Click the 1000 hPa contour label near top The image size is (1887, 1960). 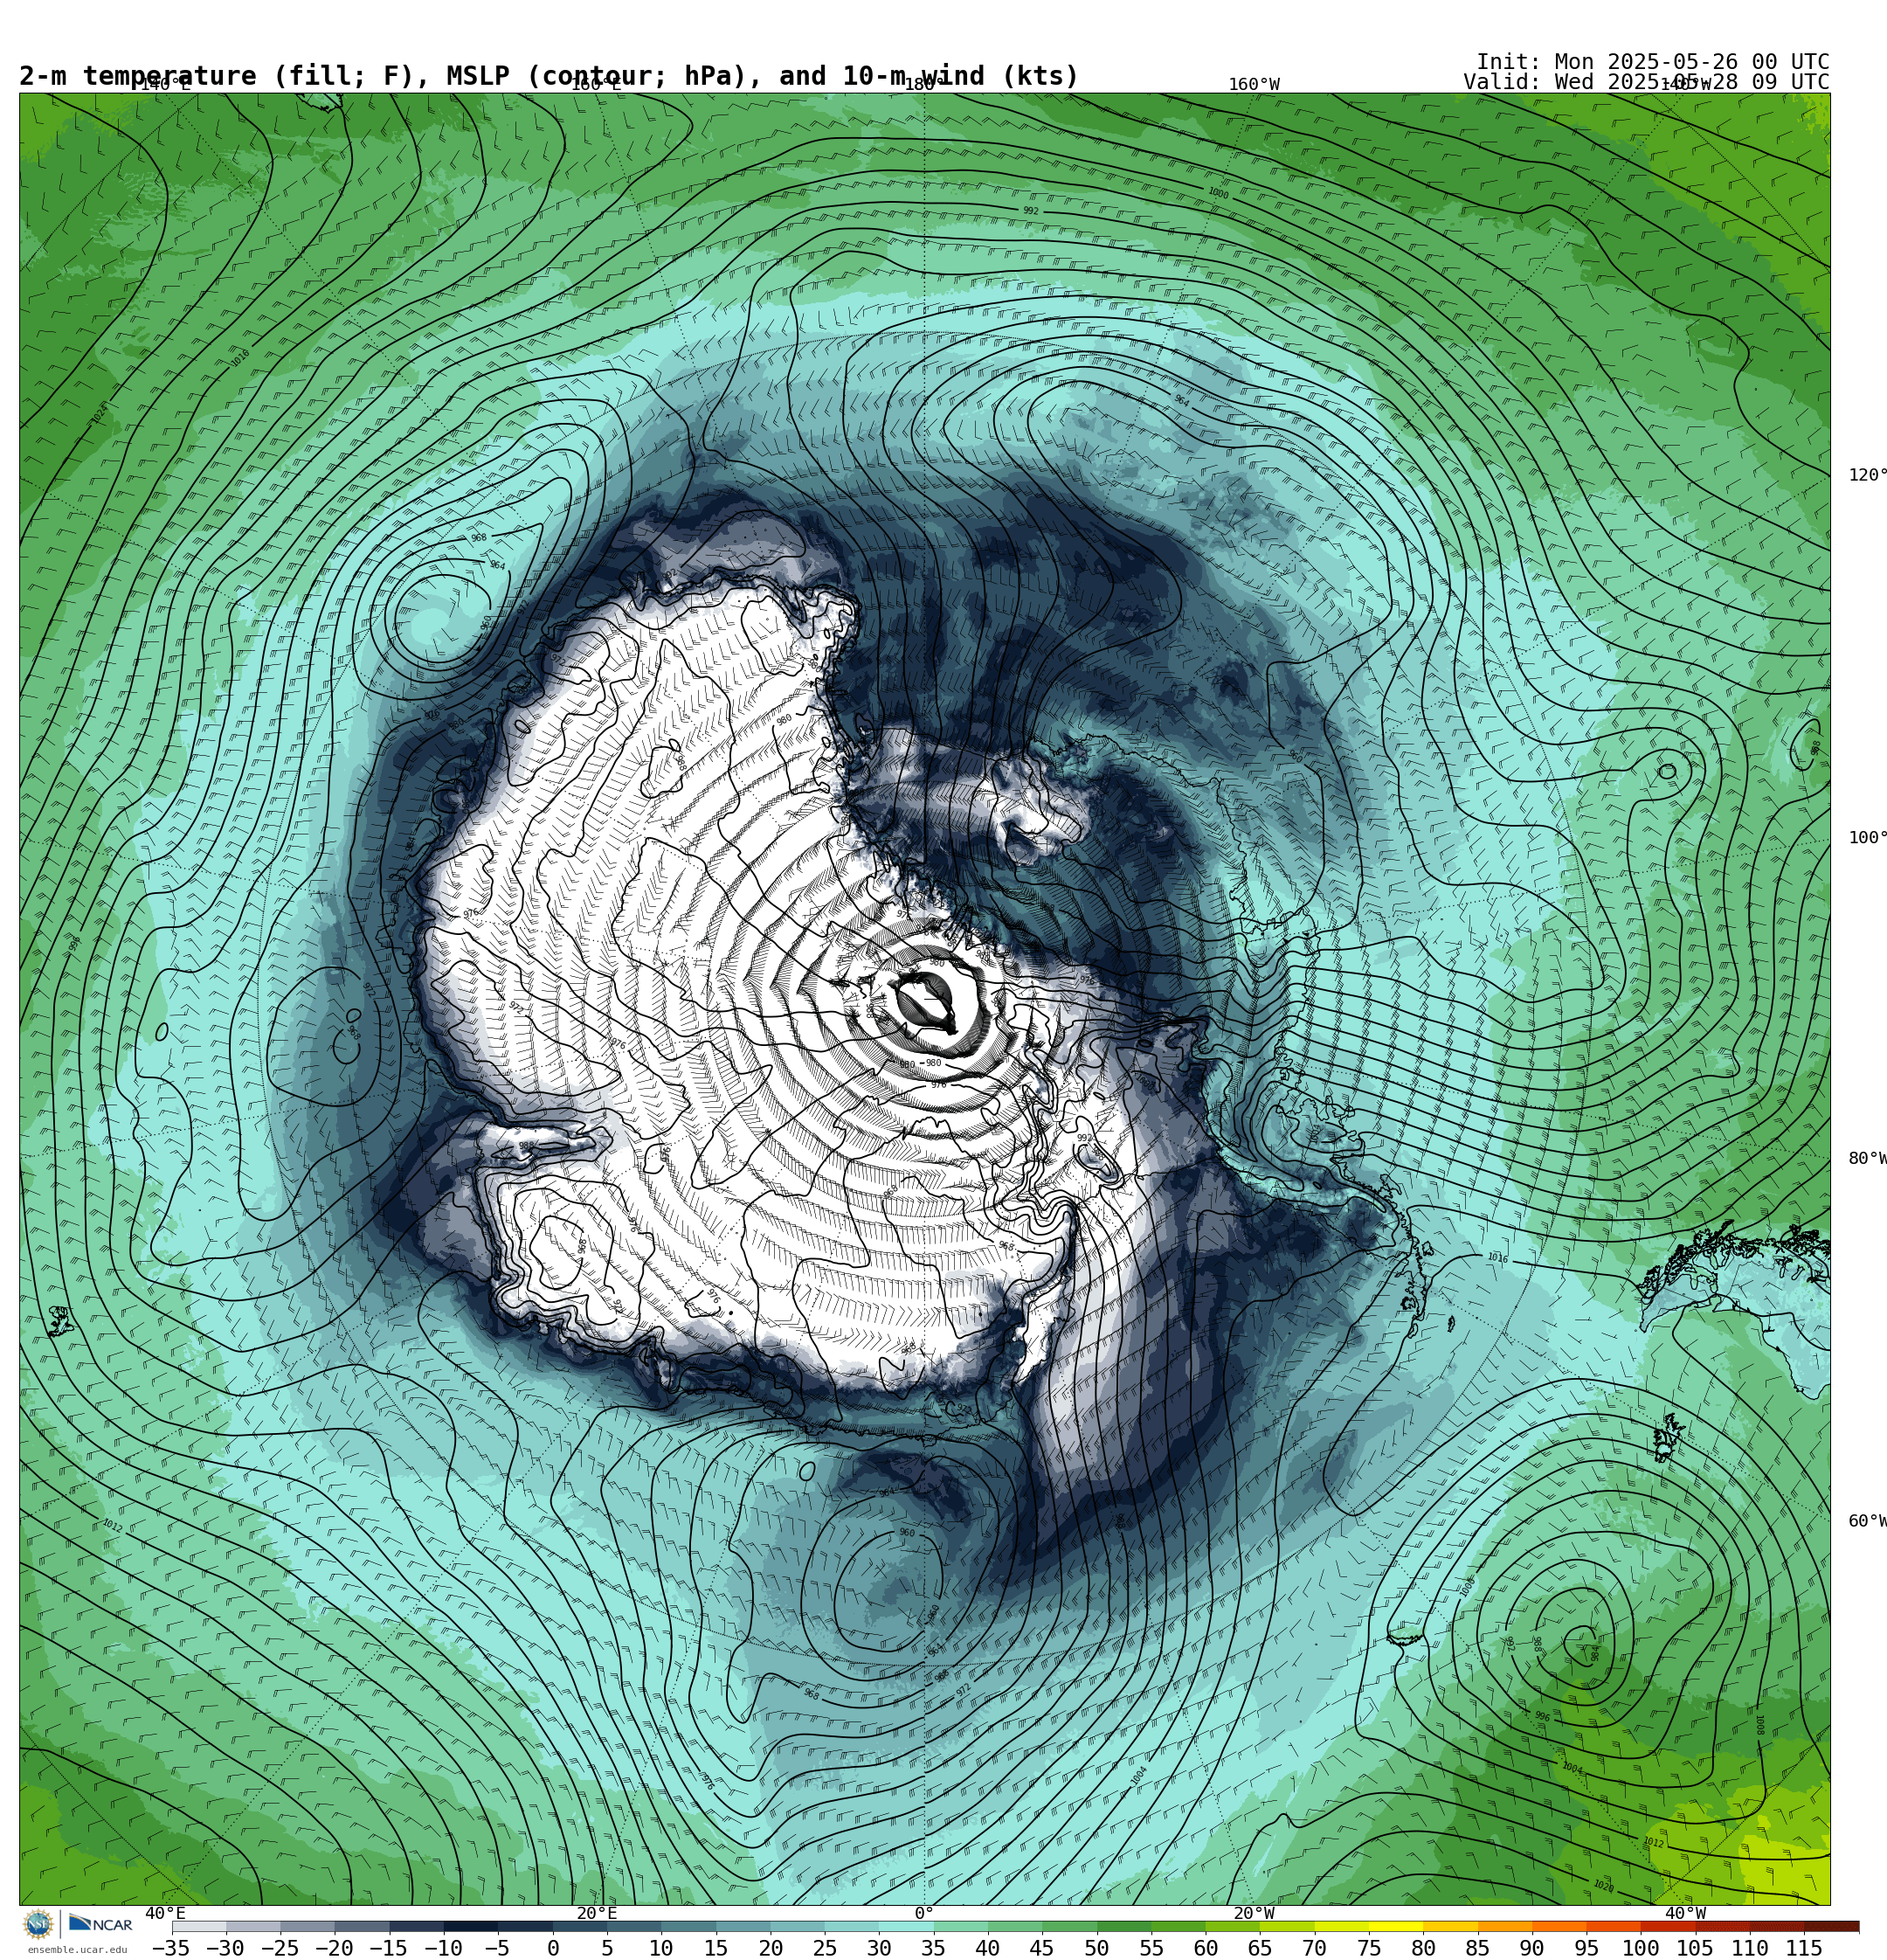pyautogui.click(x=1218, y=193)
